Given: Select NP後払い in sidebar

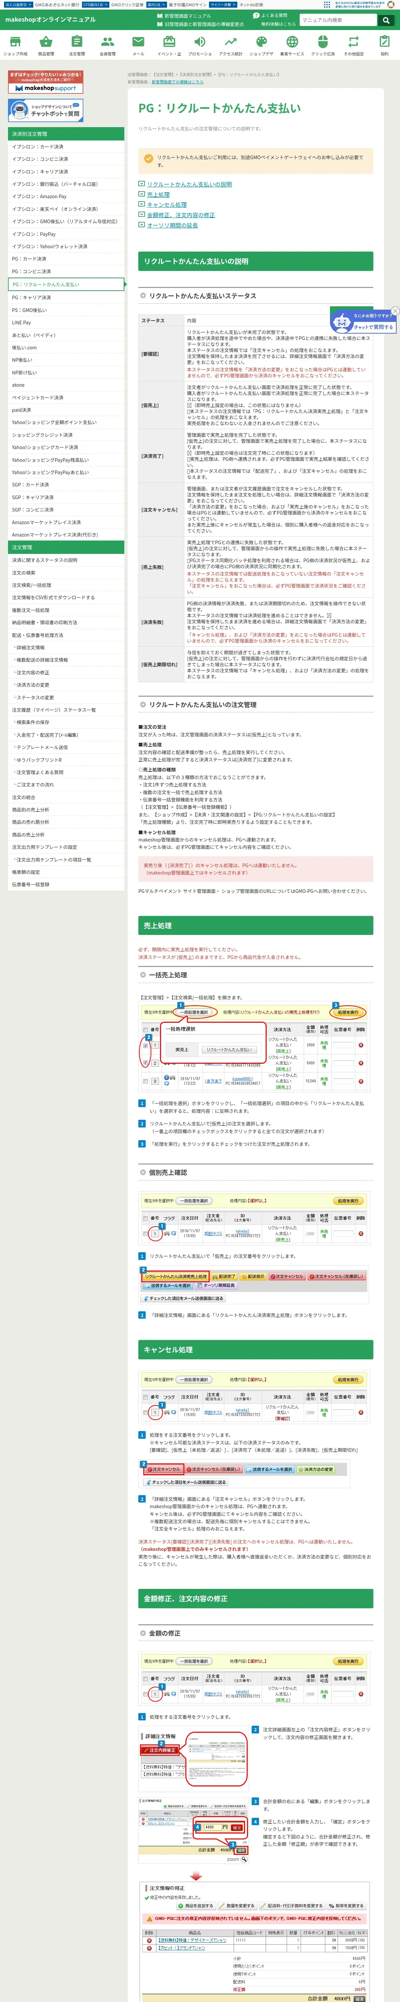Looking at the screenshot, I should tap(66, 360).
